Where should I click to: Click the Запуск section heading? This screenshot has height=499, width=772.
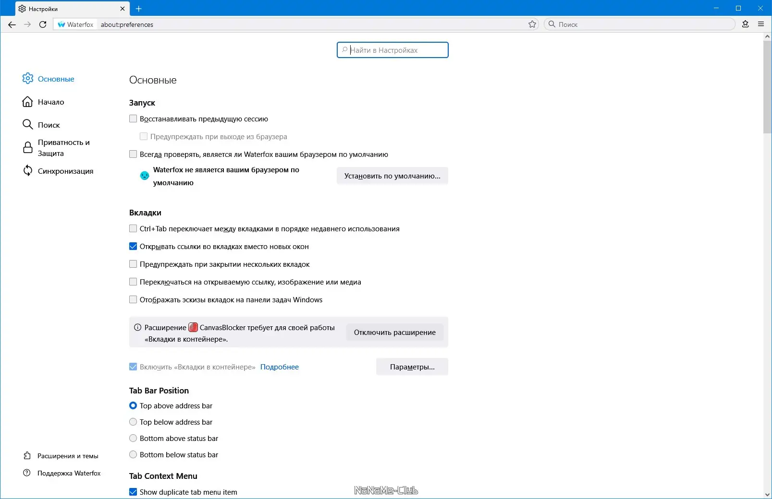142,103
